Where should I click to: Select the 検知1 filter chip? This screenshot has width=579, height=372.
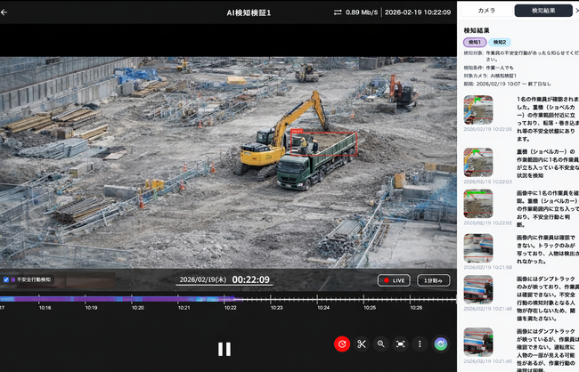(474, 42)
